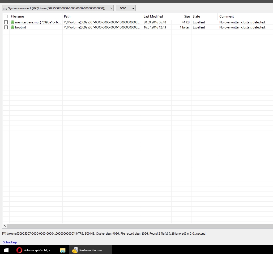This screenshot has height=254, width=273.
Task: Check the bootnxt file checkbox
Action: pos(6,27)
